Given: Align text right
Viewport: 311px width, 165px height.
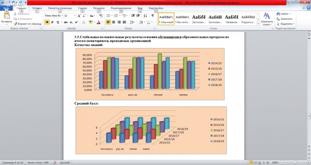Looking at the screenshot, I should (x=119, y=22).
